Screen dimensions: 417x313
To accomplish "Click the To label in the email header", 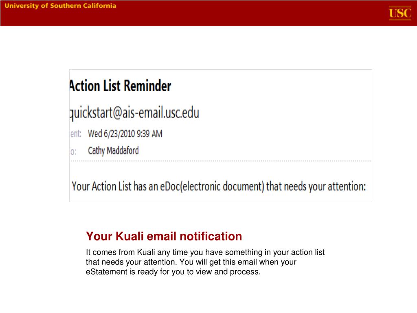I will pos(73,151).
